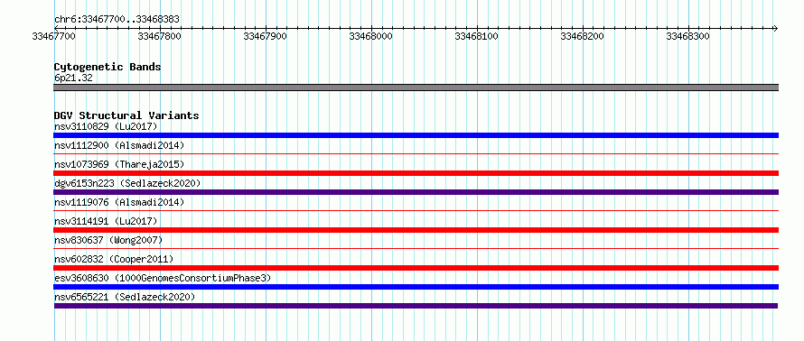Image resolution: width=804 pixels, height=341 pixels.
Task: Select the blue bar under esv3608630
Action: [x=416, y=287]
